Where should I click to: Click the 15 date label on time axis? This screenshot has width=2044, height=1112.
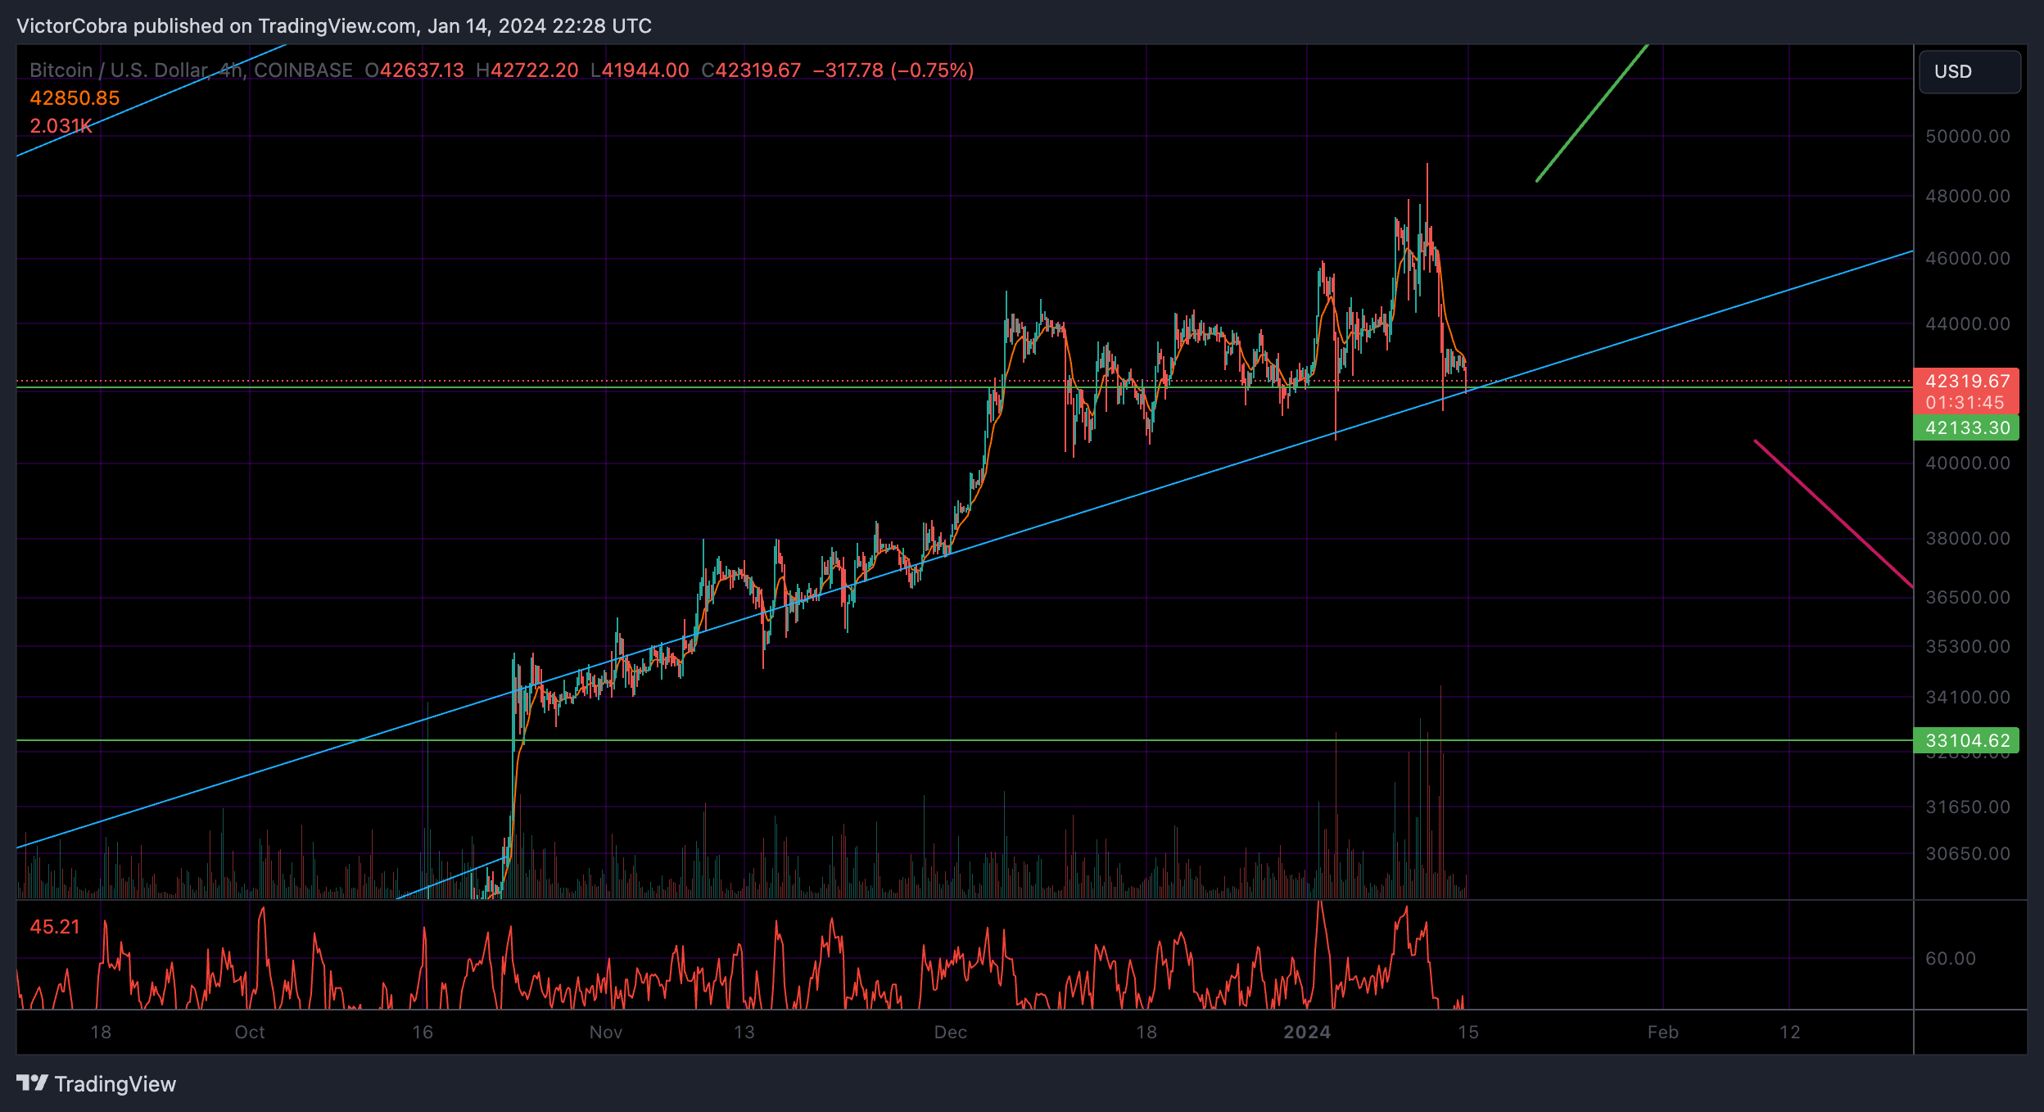coord(1468,1033)
